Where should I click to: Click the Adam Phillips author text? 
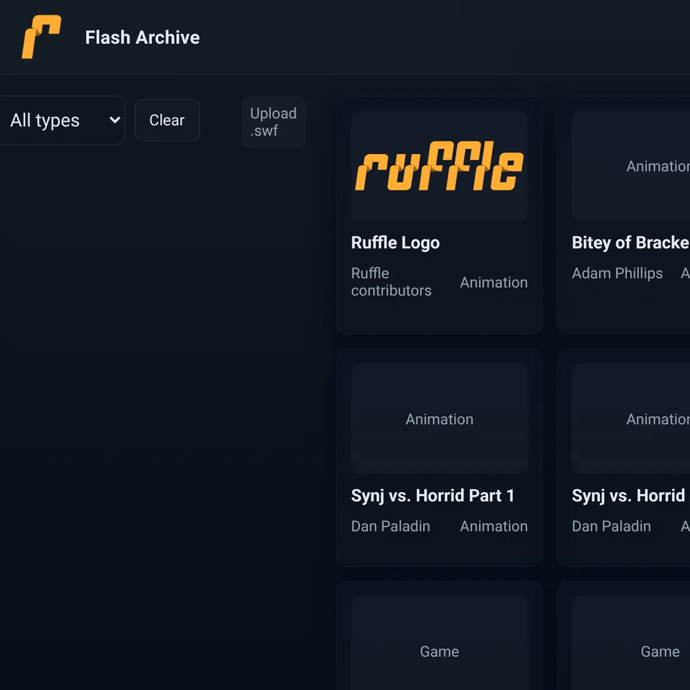pyautogui.click(x=618, y=273)
